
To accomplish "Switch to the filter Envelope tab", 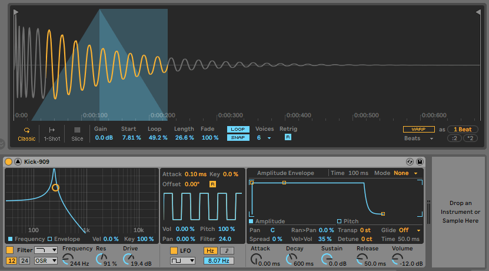I will (64, 239).
